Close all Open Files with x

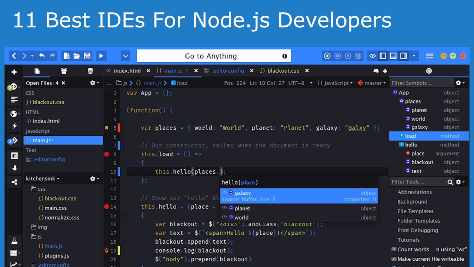(63, 83)
